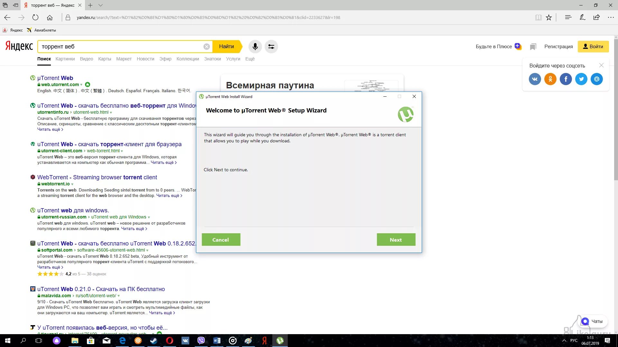
Task: Open Edge reading view icon
Action: coord(538,18)
